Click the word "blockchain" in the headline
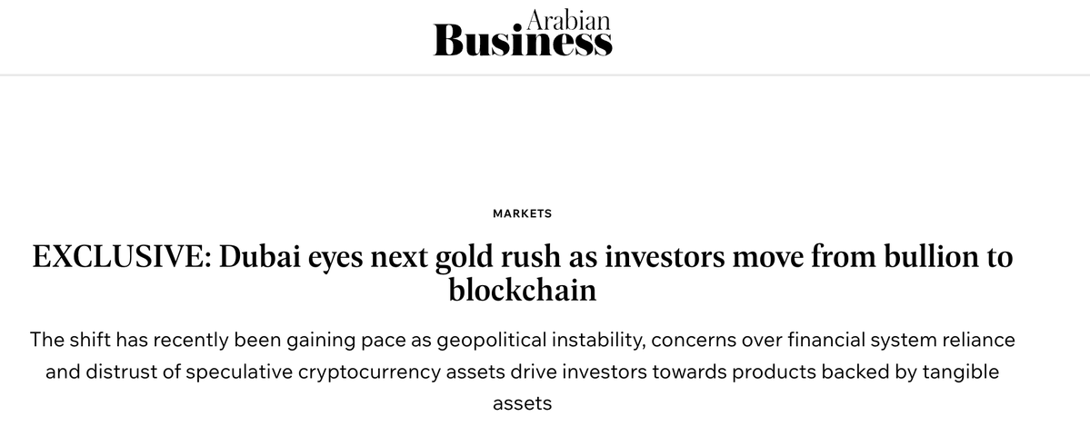The height and width of the screenshot is (436, 1090). click(523, 292)
